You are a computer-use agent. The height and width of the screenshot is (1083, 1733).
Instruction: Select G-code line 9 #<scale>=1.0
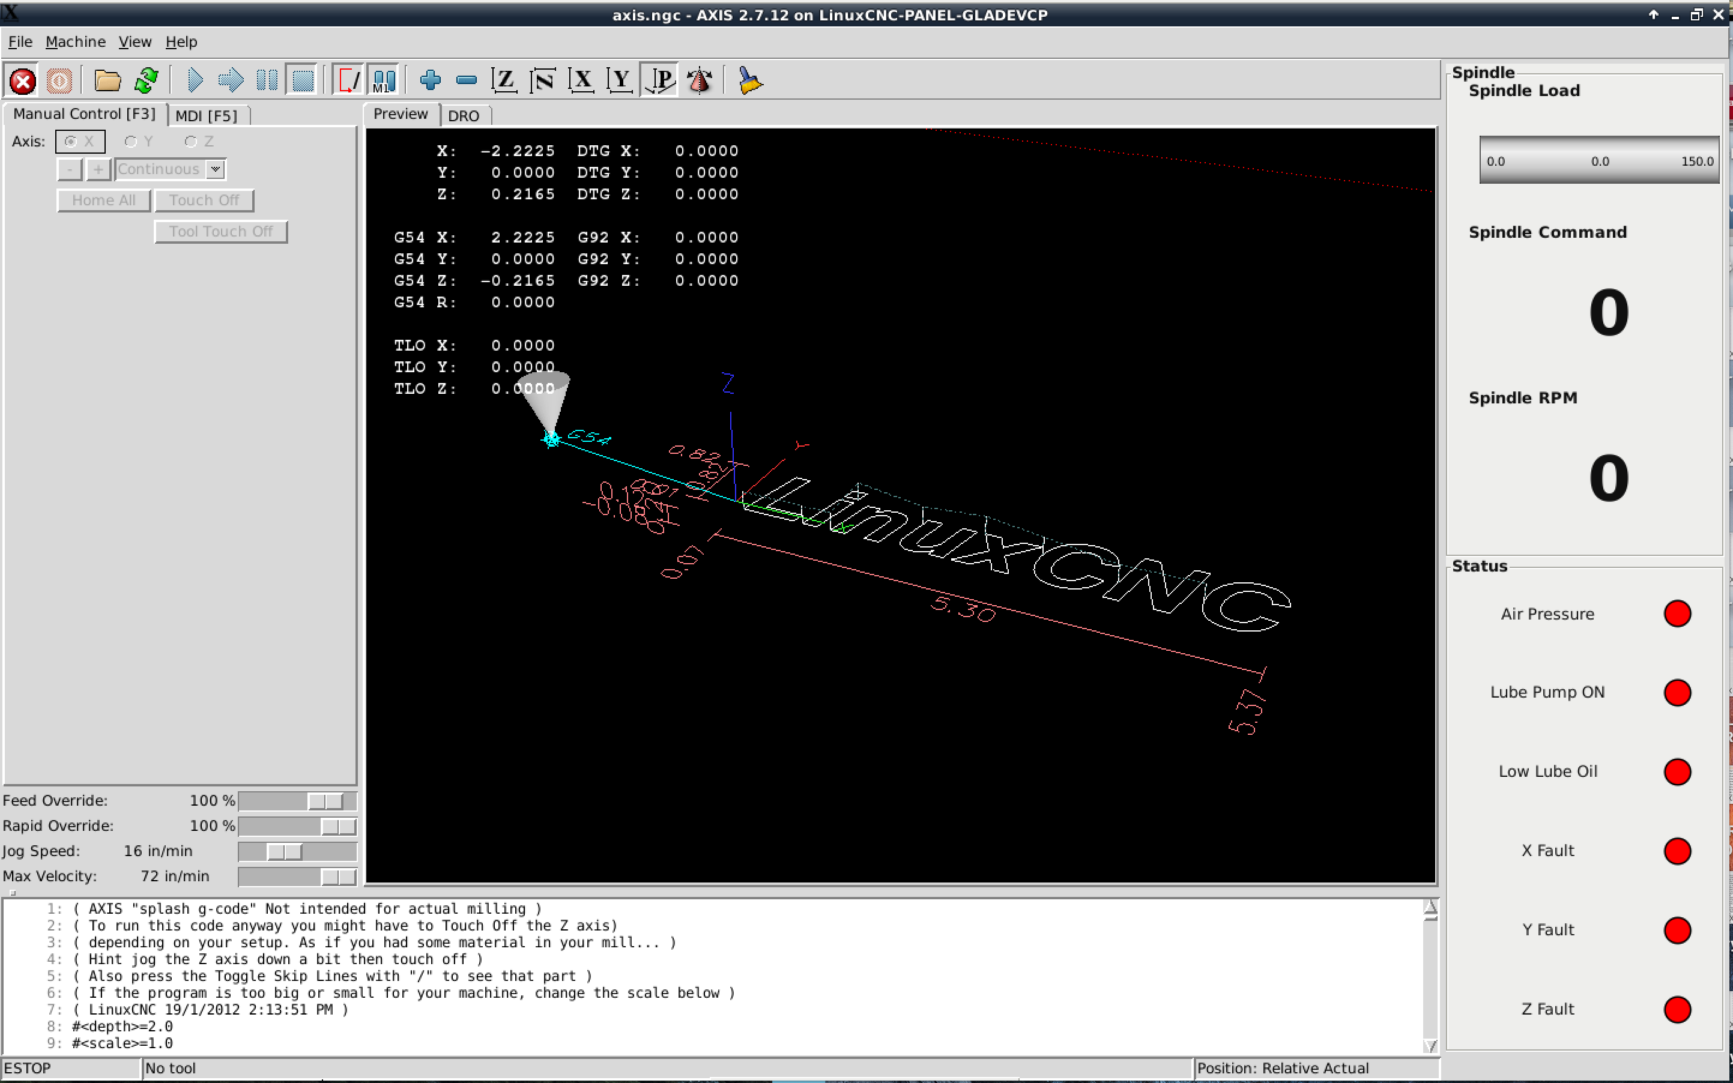click(713, 1043)
